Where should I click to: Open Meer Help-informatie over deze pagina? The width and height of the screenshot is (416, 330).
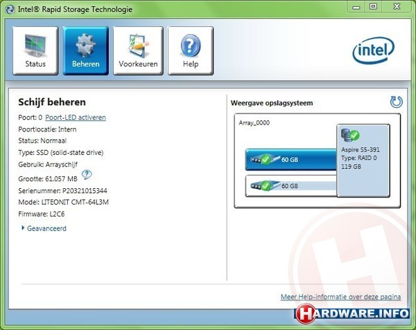click(x=340, y=297)
